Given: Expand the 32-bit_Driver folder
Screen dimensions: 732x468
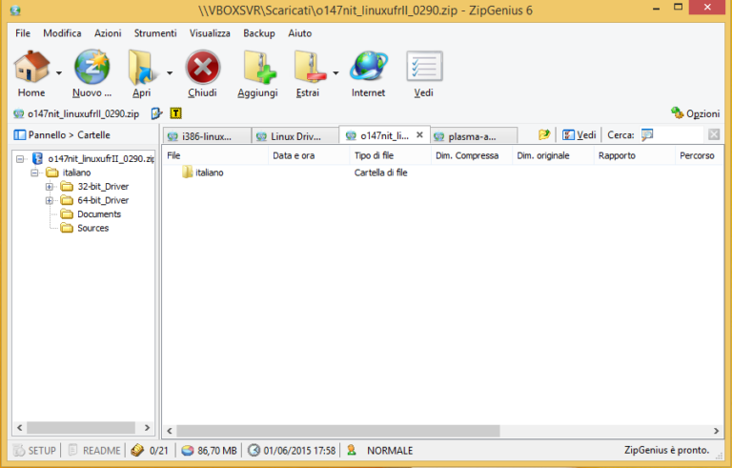Looking at the screenshot, I should [x=50, y=187].
